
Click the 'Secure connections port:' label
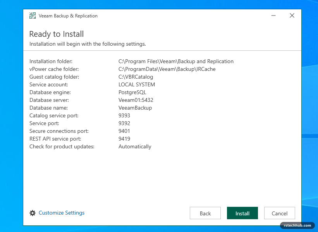59,131
